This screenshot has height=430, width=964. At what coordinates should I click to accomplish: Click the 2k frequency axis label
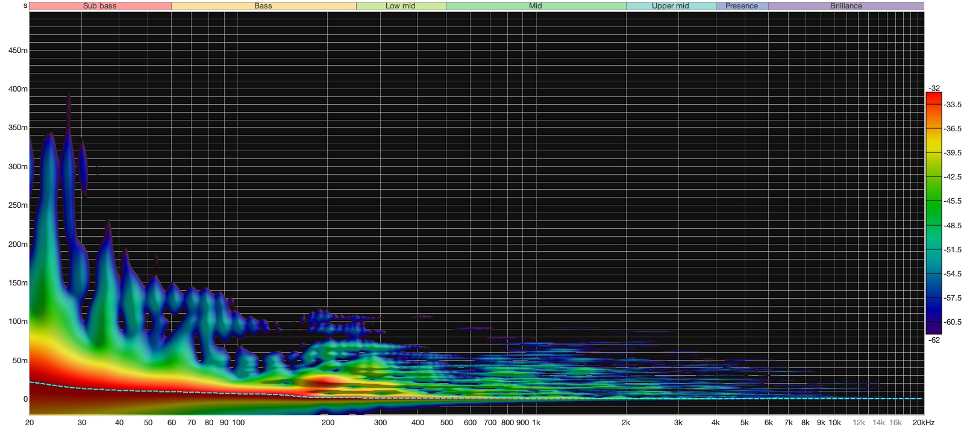(x=626, y=422)
